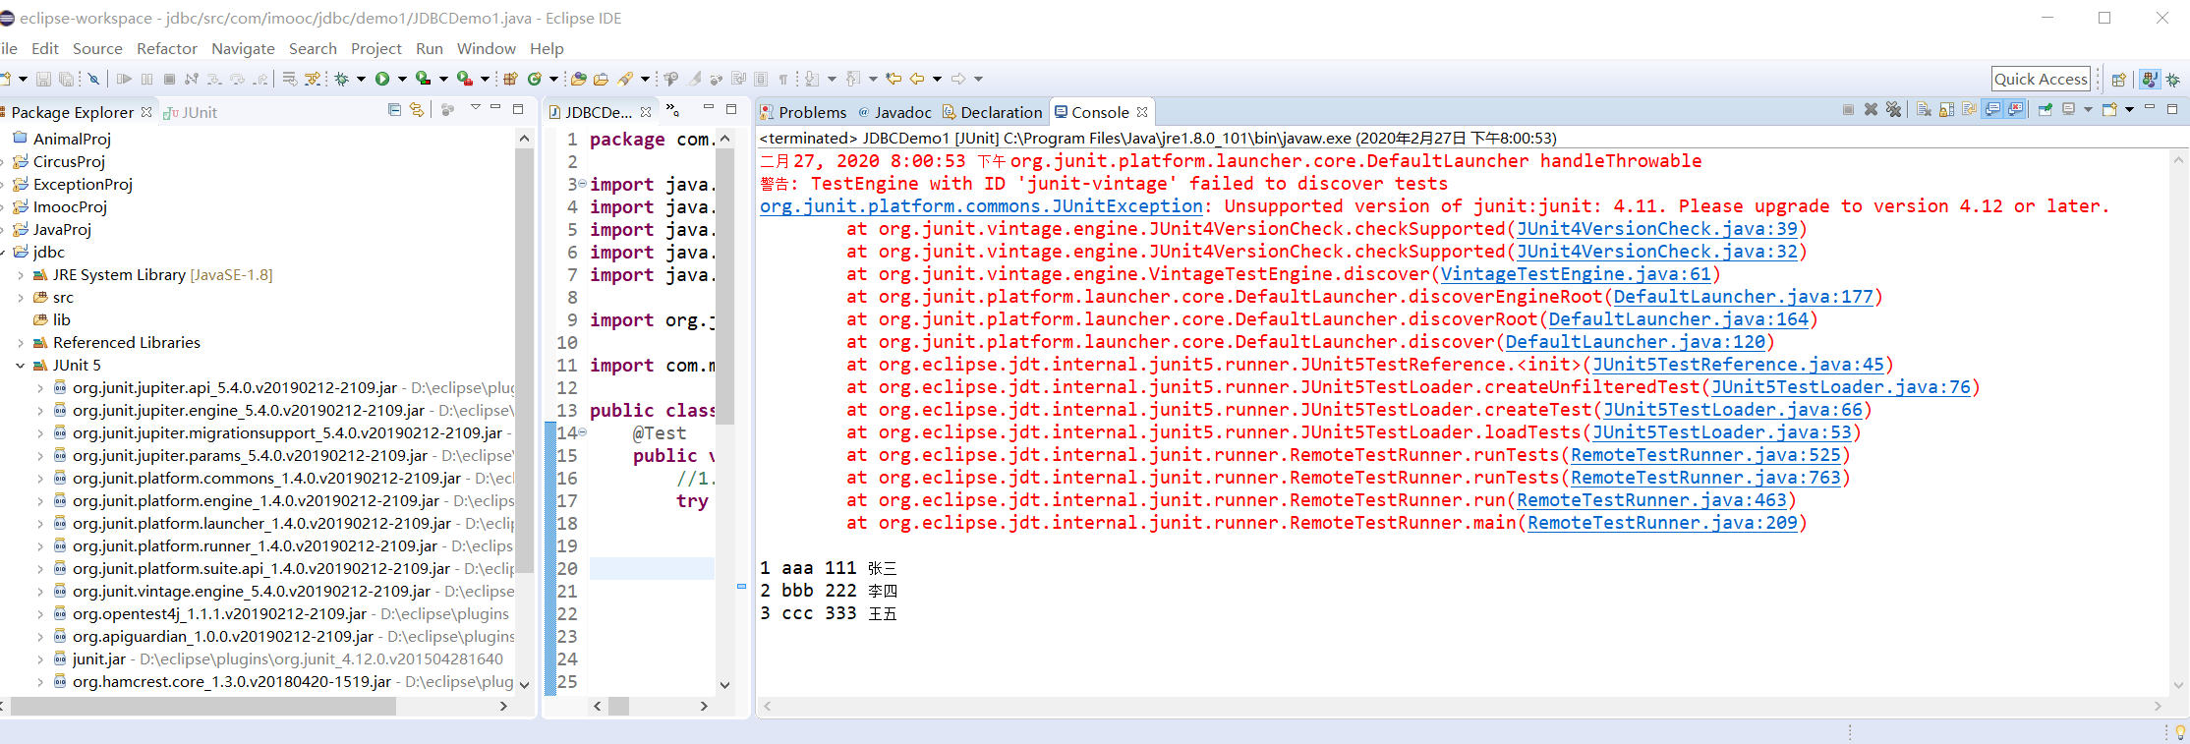Toggle Link with Editor in Package Explorer
This screenshot has width=2190, height=744.
pos(417,109)
